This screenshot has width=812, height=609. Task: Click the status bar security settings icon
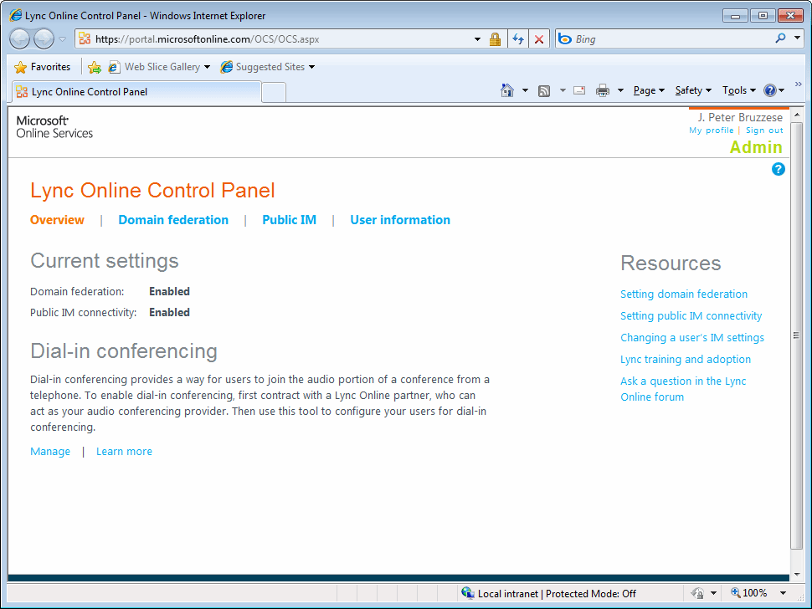coord(698,593)
